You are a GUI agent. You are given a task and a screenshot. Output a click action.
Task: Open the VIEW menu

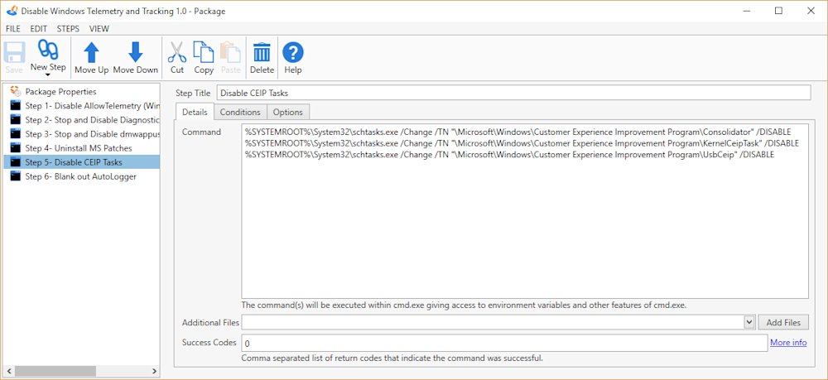pyautogui.click(x=99, y=29)
